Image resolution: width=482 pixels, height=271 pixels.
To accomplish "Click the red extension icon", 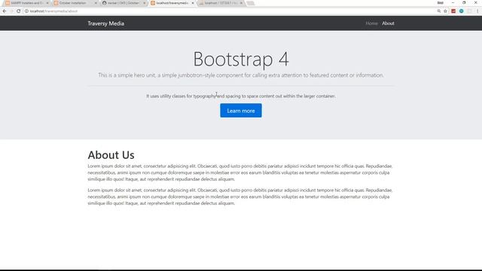I will tap(453, 11).
